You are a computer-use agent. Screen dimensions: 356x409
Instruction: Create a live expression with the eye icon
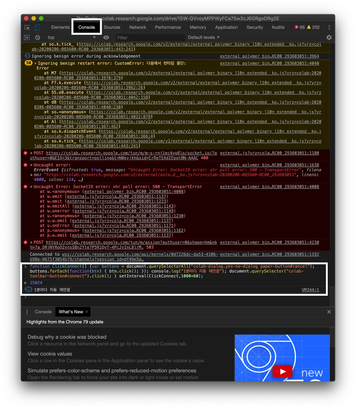coord(106,38)
